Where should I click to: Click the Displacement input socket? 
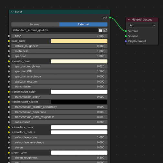click(126, 41)
